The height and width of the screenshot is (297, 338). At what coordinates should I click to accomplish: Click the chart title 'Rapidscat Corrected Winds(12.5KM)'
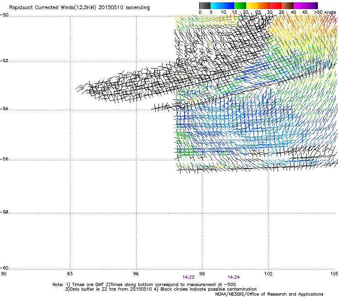pyautogui.click(x=53, y=8)
